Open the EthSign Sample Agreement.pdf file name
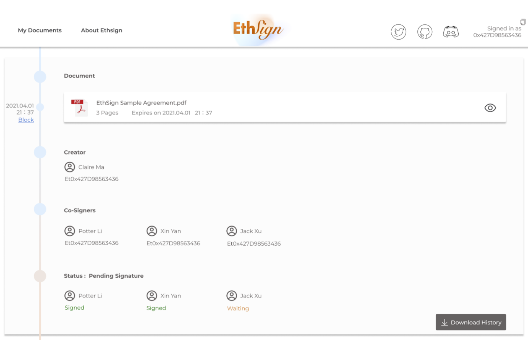This screenshot has width=528, height=340. tap(141, 103)
